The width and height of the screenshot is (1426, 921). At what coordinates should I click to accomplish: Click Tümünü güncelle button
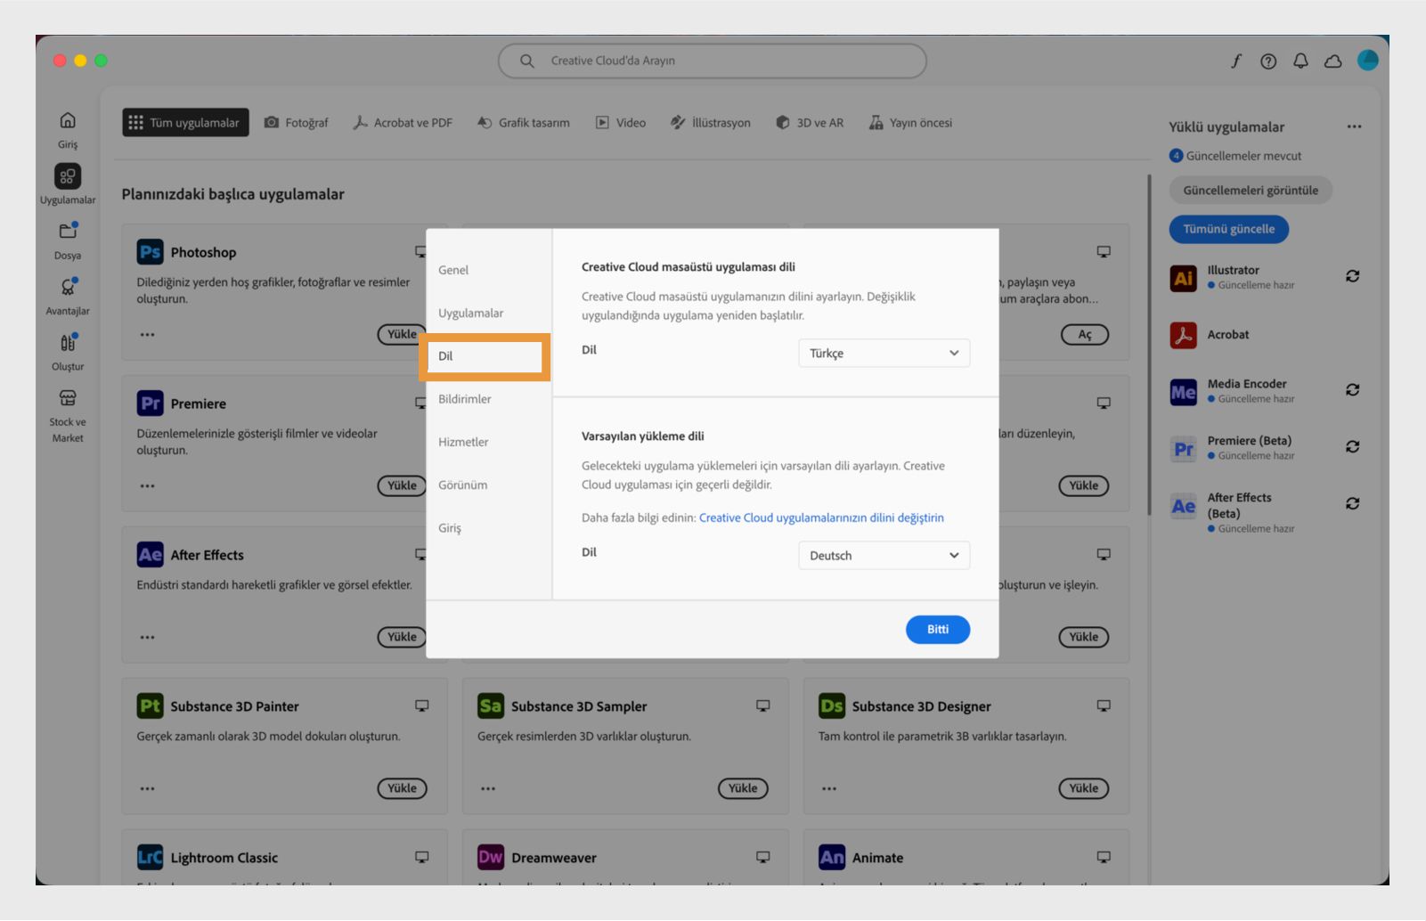1229,229
